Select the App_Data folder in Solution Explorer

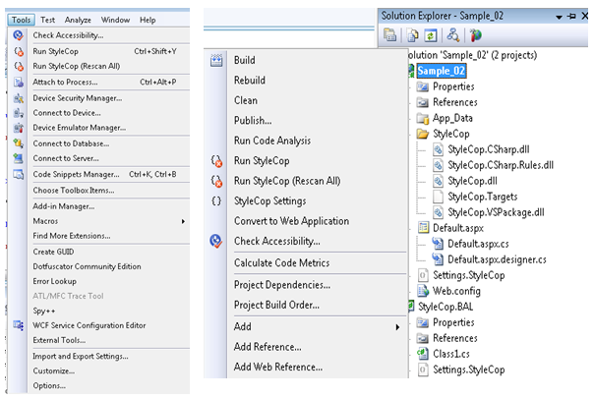pyautogui.click(x=452, y=118)
